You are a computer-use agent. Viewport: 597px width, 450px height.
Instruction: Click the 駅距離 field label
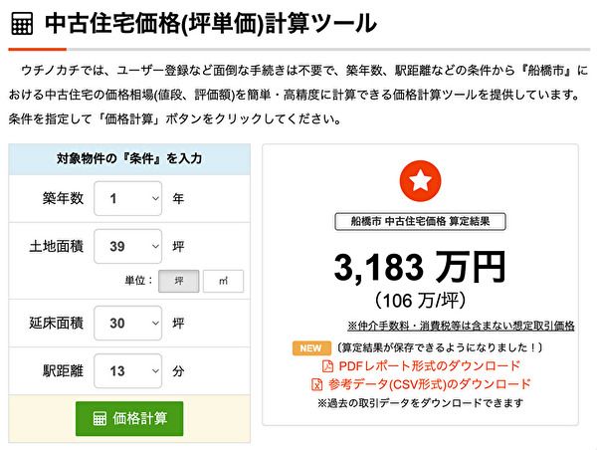tap(63, 370)
